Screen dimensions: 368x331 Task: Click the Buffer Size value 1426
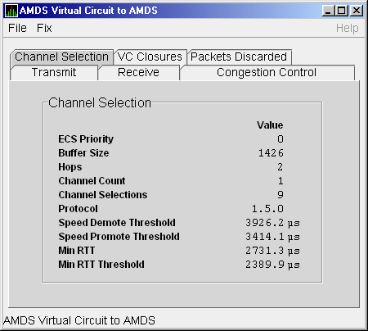point(271,153)
